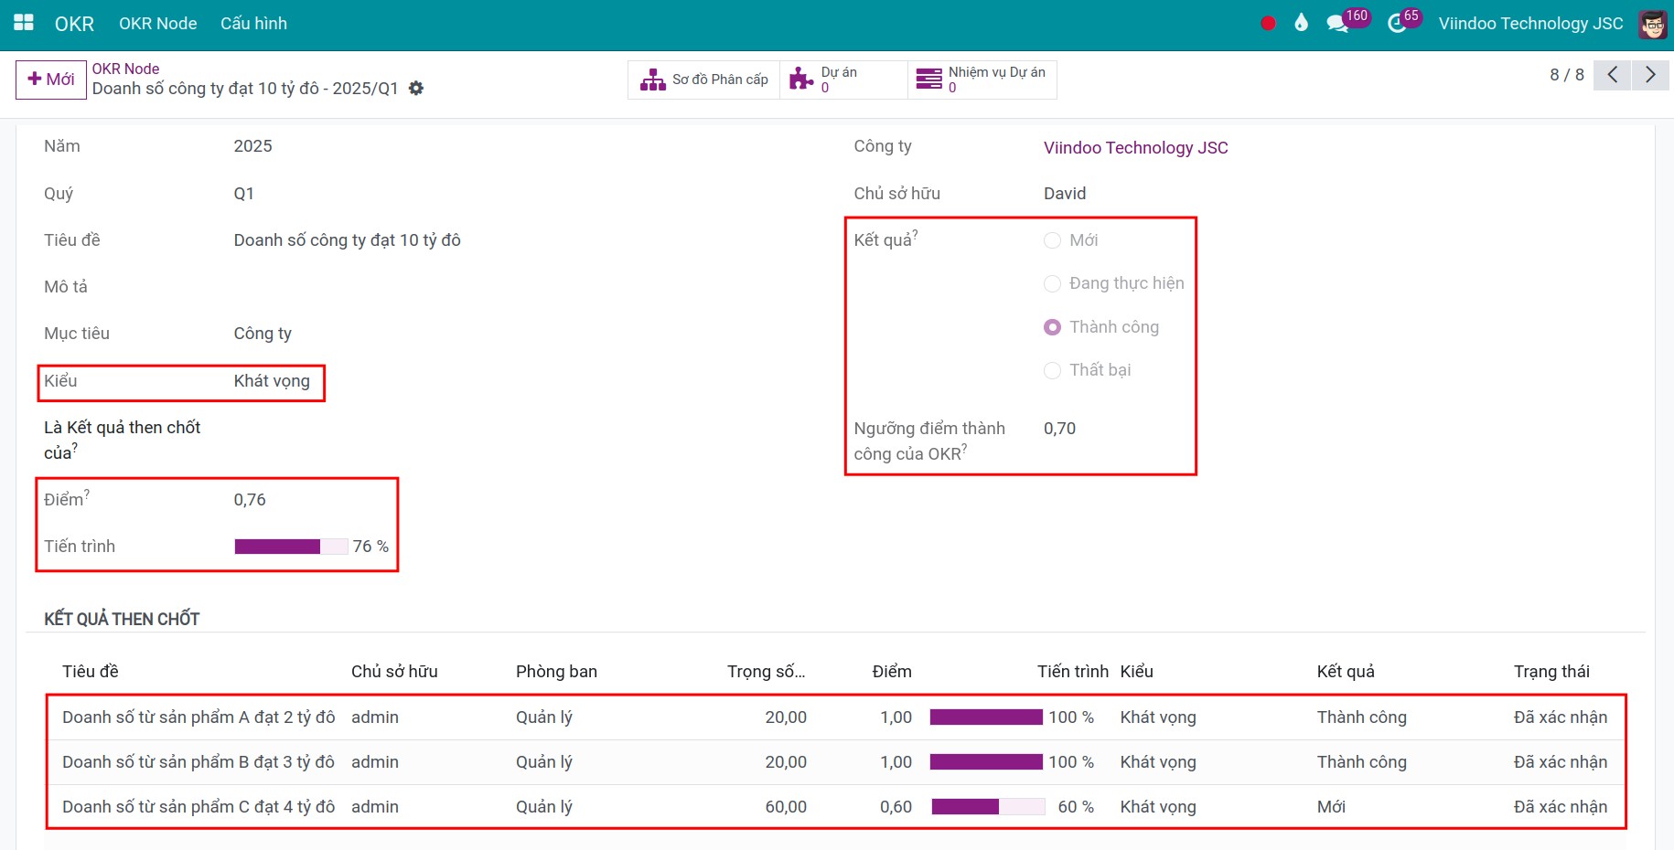The width and height of the screenshot is (1674, 850).
Task: Select the Mới result radio option
Action: coord(1053,240)
